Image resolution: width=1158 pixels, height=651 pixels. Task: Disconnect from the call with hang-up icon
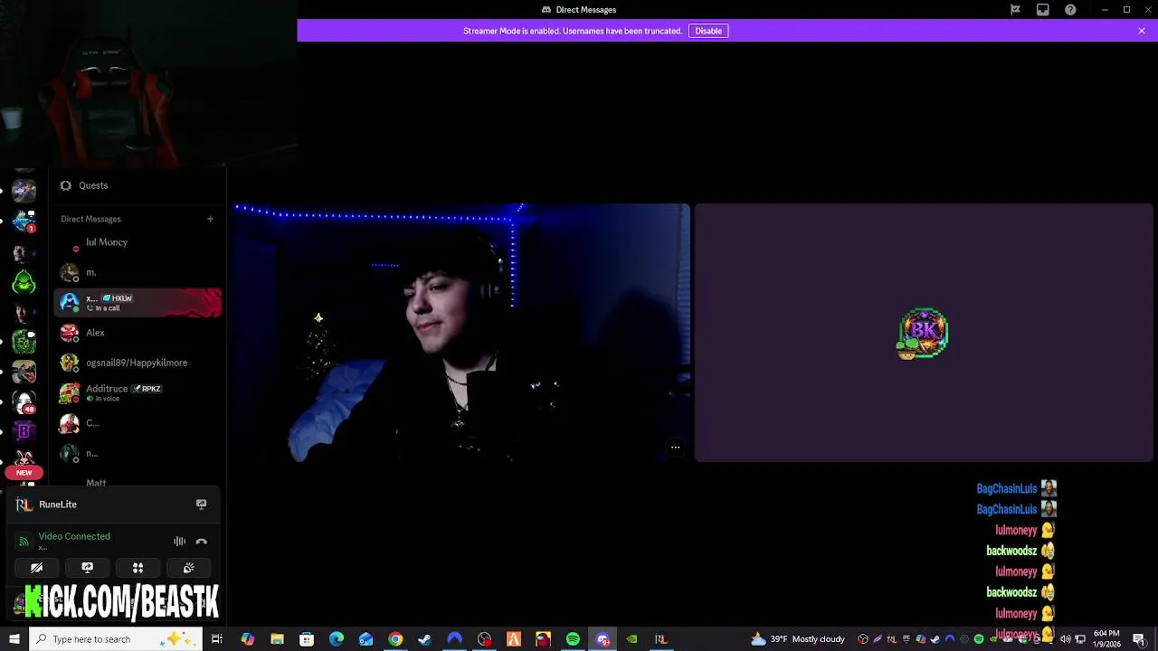coord(201,542)
